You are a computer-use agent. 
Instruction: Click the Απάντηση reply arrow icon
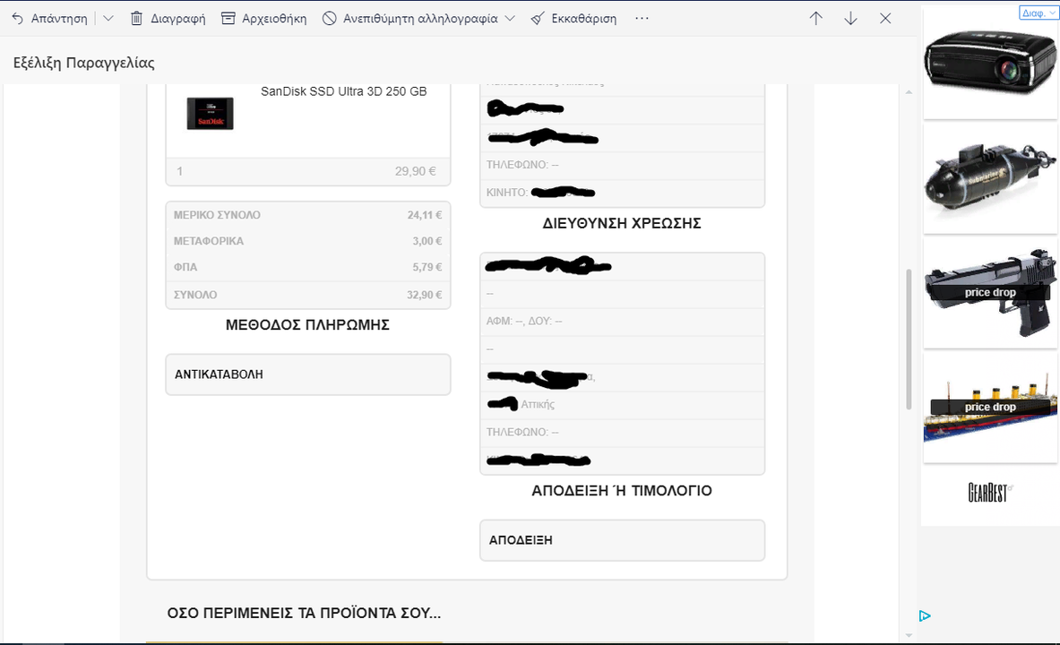click(18, 18)
